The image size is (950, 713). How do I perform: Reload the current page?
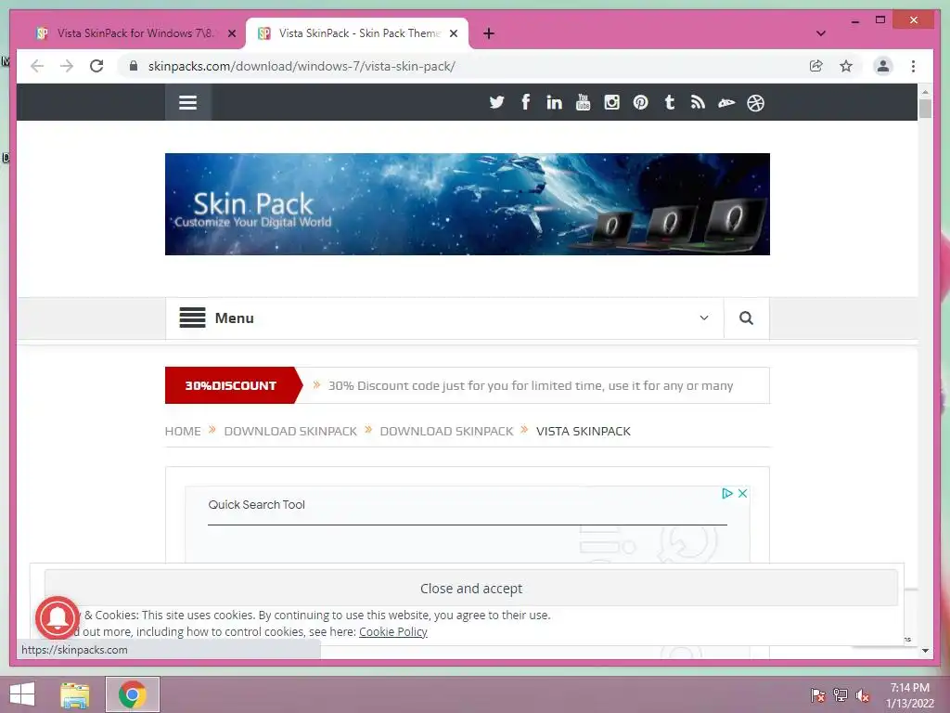pyautogui.click(x=96, y=66)
